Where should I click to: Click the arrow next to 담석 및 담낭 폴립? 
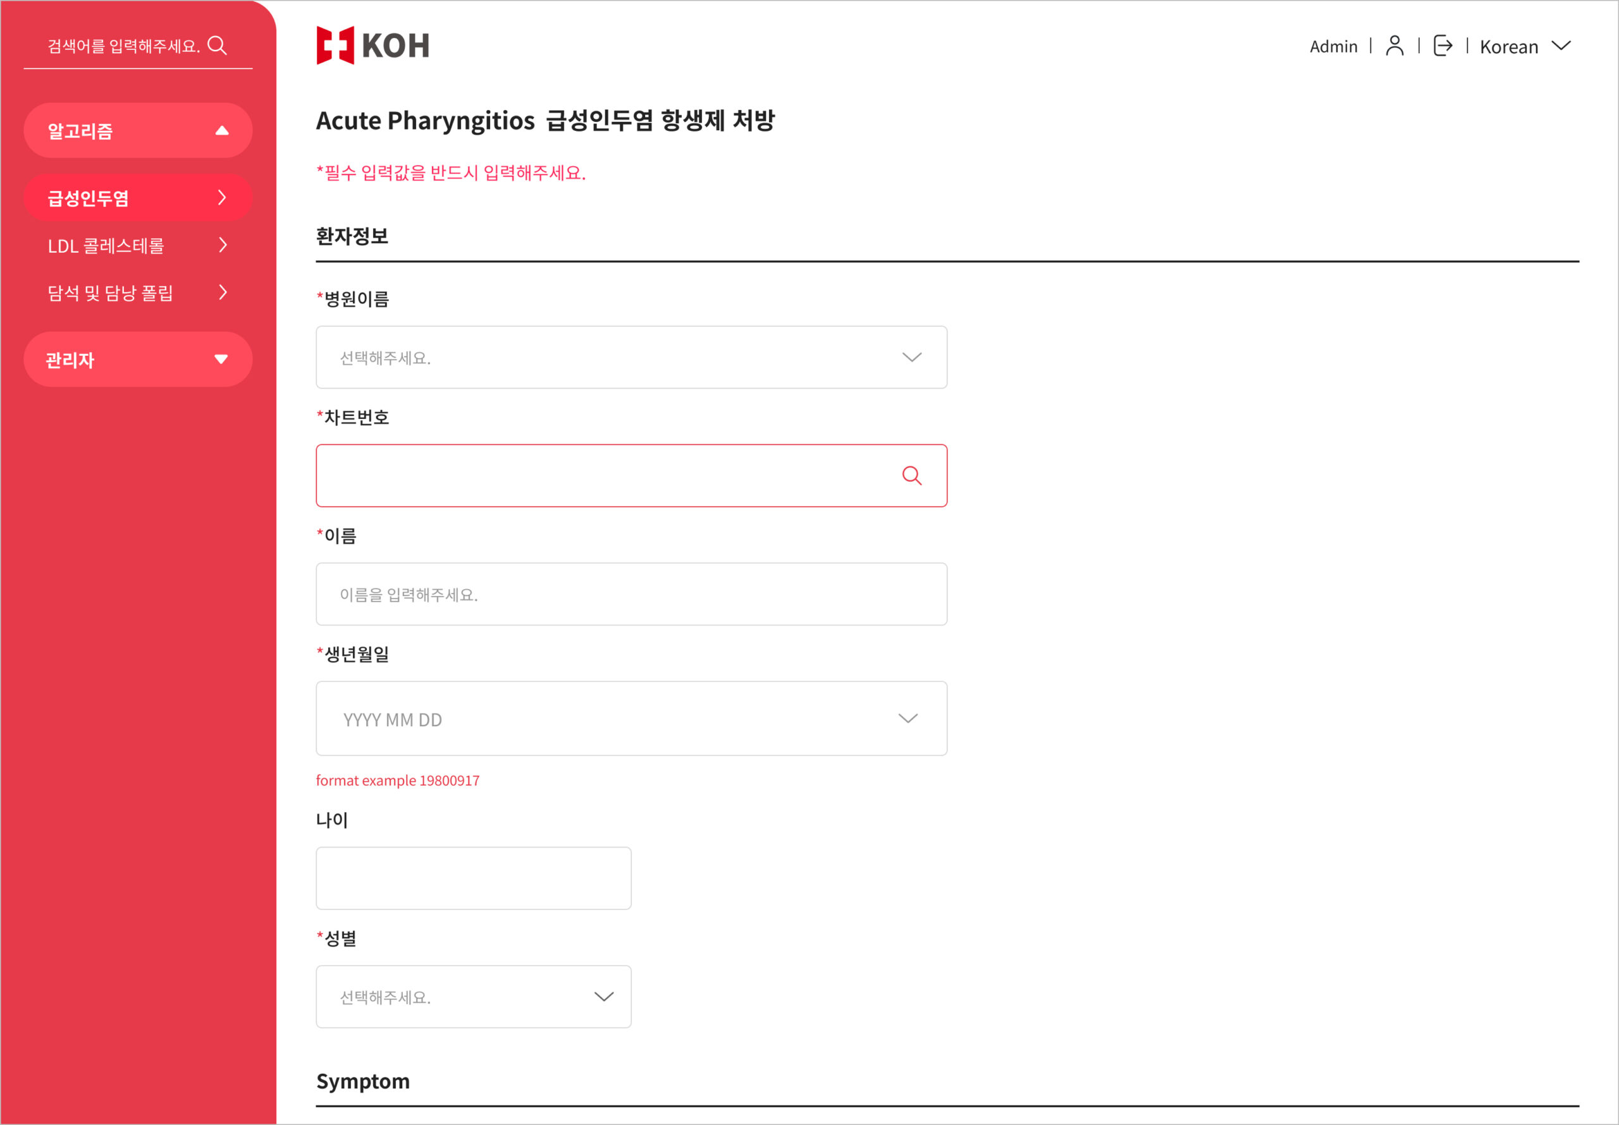pyautogui.click(x=223, y=293)
